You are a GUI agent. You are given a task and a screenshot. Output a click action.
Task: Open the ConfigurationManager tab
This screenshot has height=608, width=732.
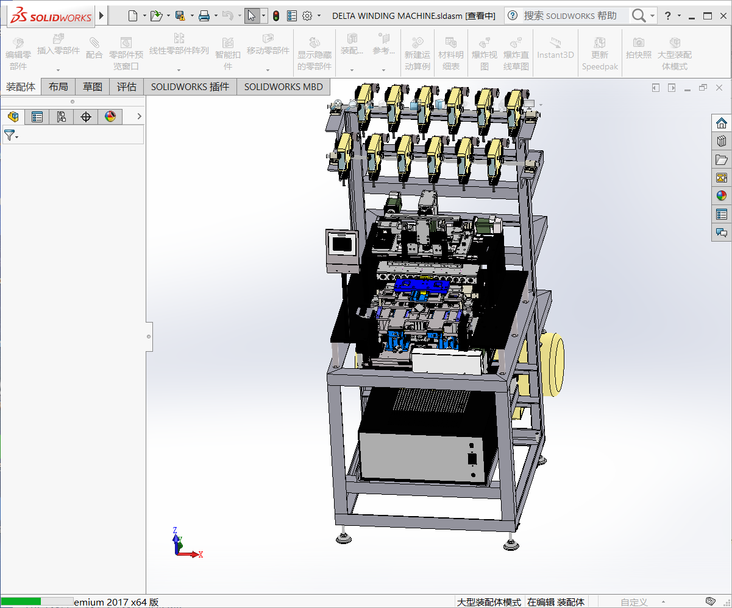pyautogui.click(x=62, y=117)
